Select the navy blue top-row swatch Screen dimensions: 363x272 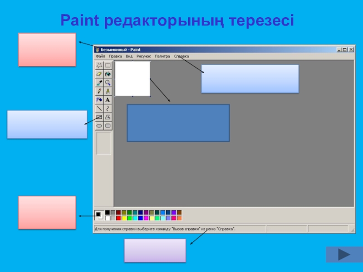141,213
